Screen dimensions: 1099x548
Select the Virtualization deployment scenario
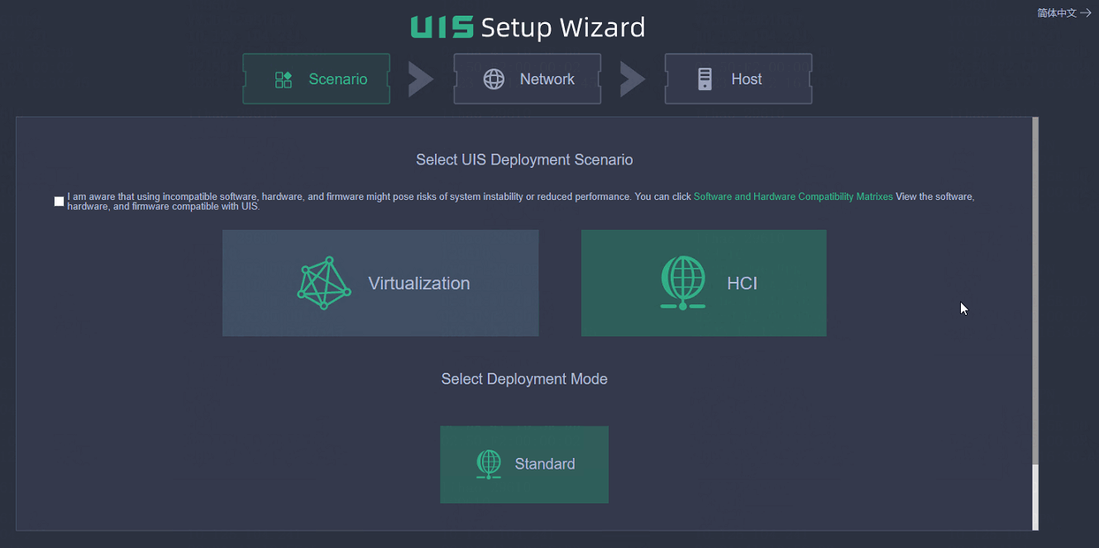(x=380, y=283)
